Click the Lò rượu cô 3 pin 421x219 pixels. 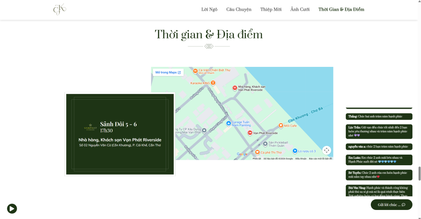(x=295, y=151)
